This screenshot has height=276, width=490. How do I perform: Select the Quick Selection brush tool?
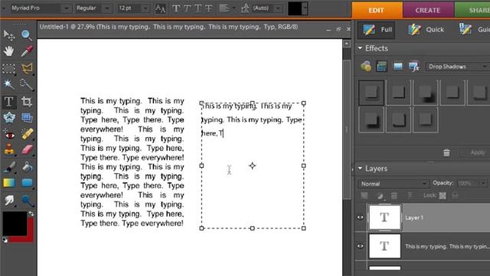[x=27, y=84]
